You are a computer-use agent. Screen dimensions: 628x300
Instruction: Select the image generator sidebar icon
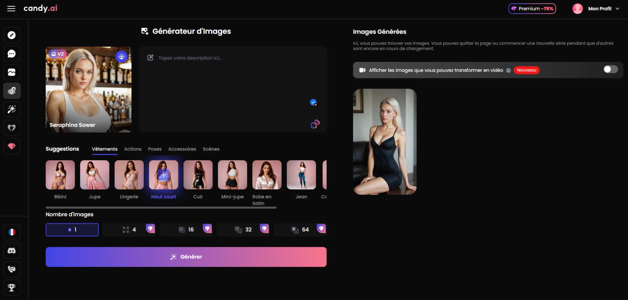point(12,91)
